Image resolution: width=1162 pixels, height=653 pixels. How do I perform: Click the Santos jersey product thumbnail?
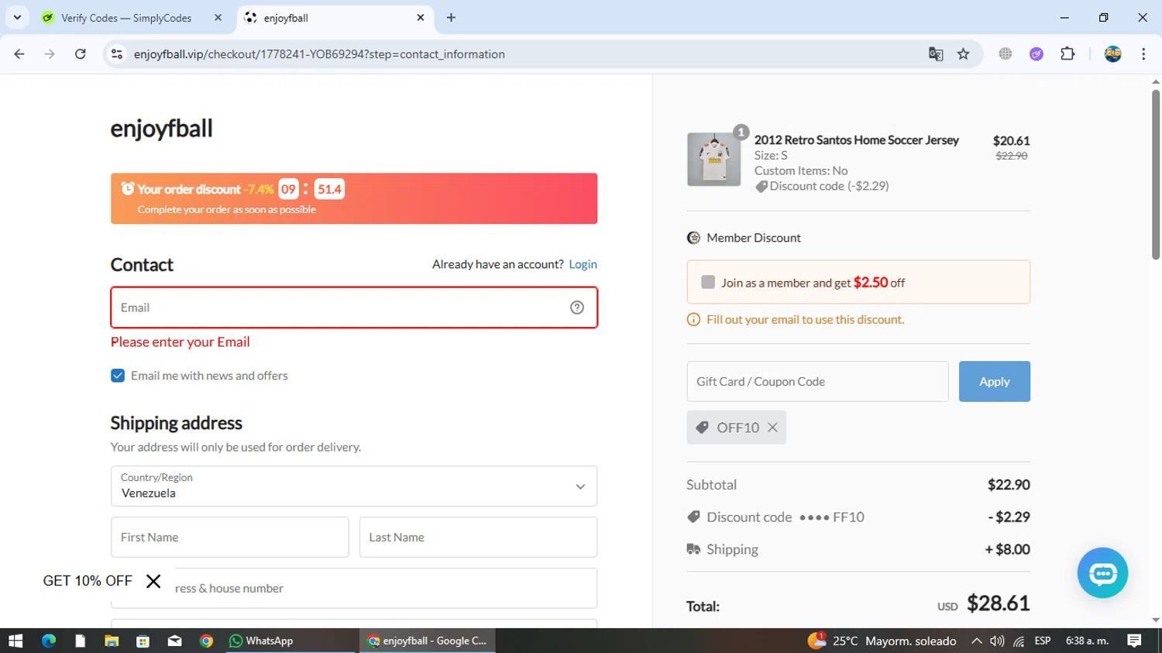714,160
